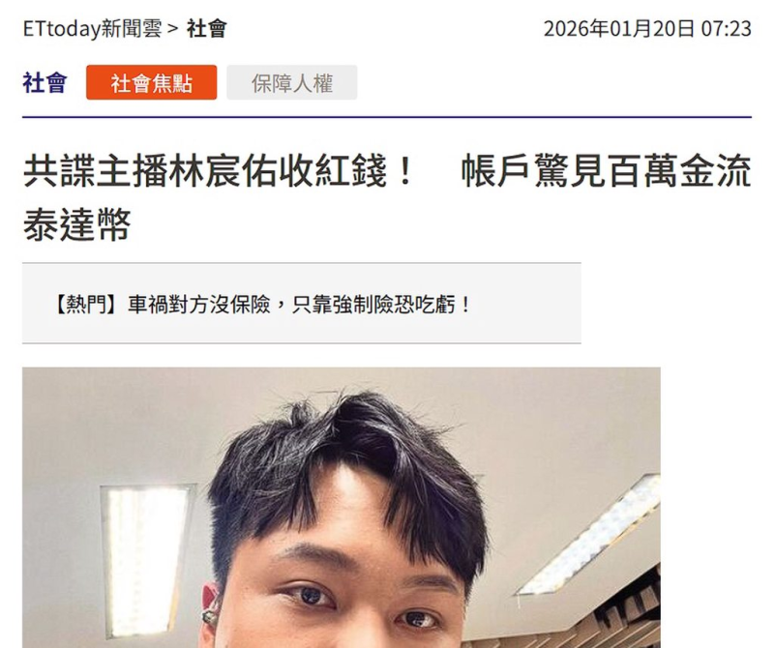Click the blue 社會 section heading
This screenshot has height=648, width=775.
[45, 82]
